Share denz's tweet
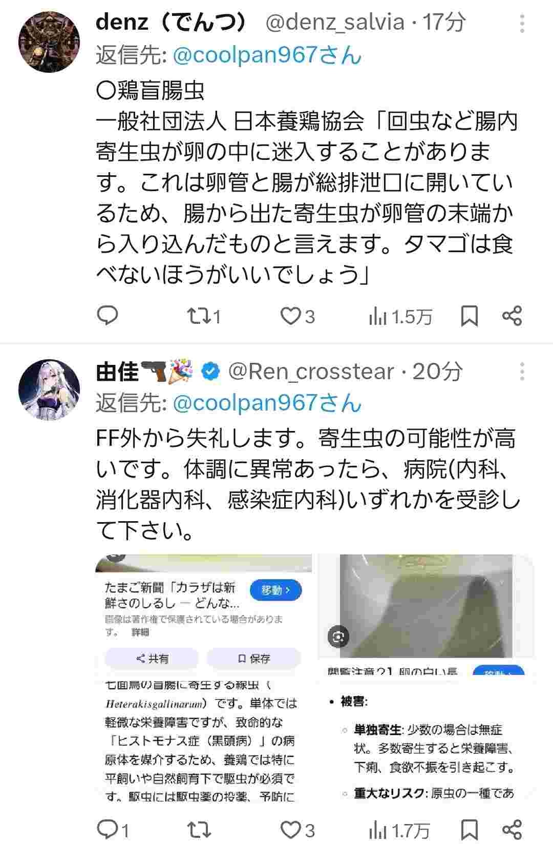 coord(512,316)
